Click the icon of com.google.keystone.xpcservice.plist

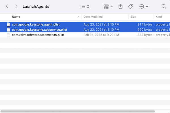coord(8,30)
